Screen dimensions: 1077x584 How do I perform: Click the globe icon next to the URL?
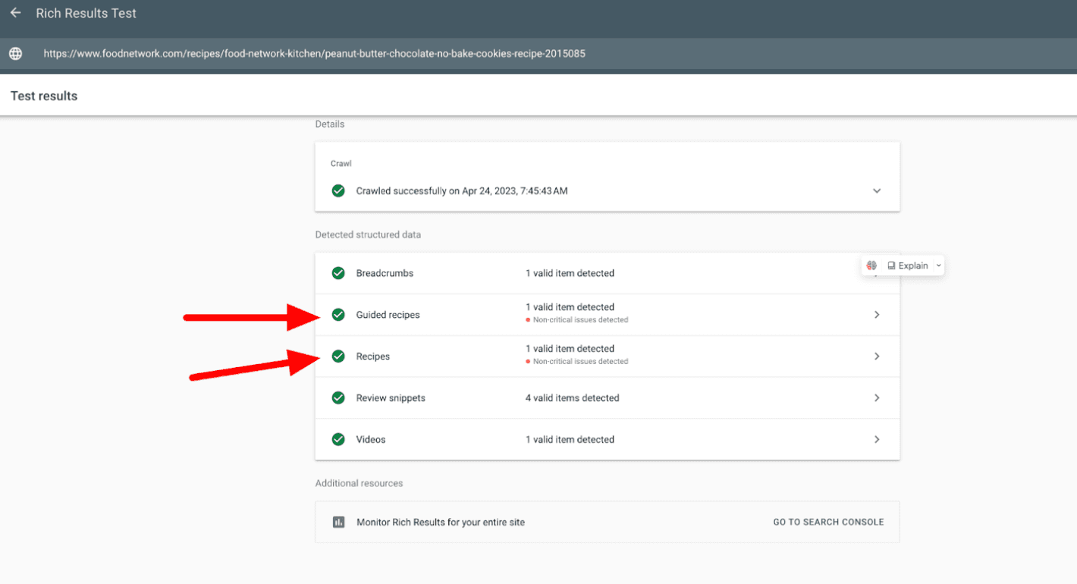pyautogui.click(x=15, y=54)
